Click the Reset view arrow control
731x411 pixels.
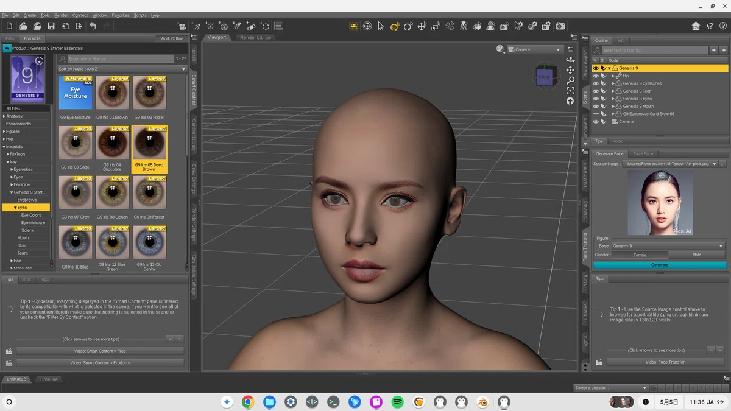click(x=570, y=101)
